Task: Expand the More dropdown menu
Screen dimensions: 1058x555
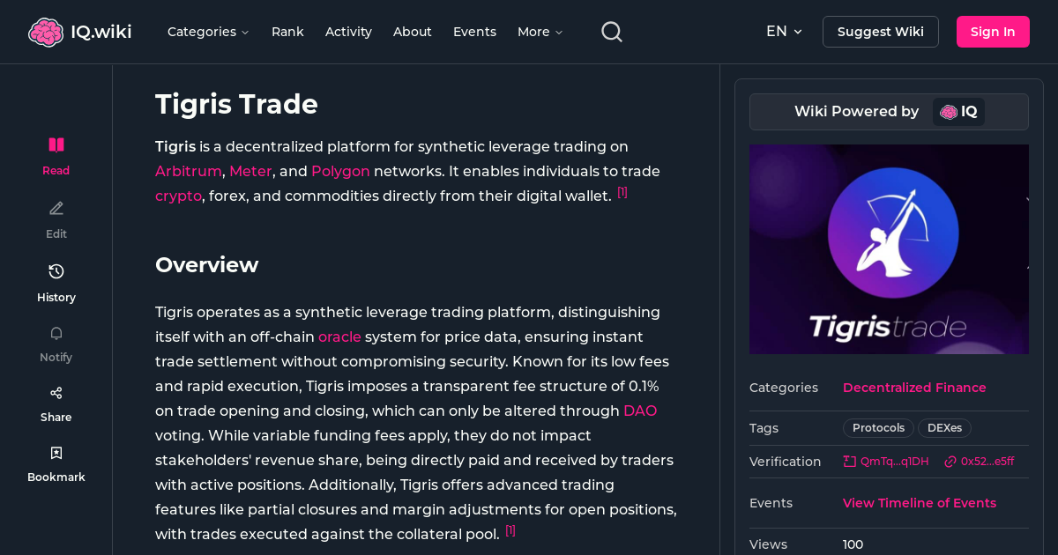Action: pos(539,32)
